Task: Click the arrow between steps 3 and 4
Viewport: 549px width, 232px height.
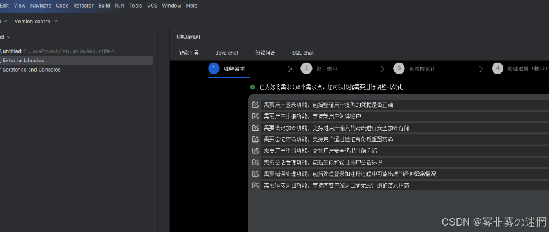Action: (481, 69)
